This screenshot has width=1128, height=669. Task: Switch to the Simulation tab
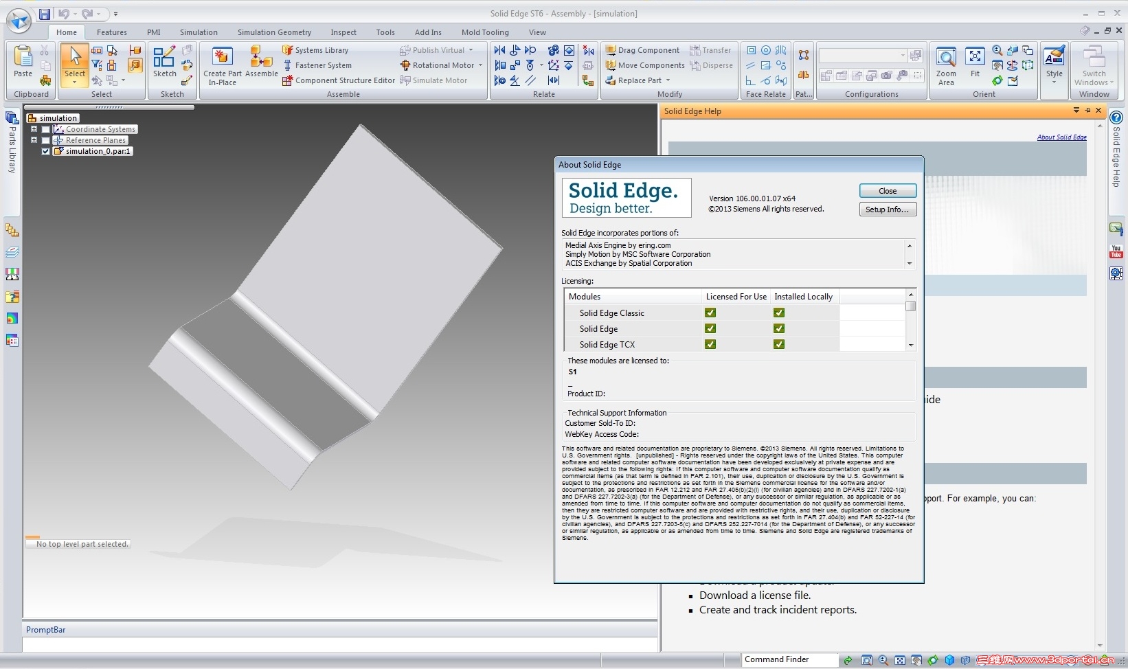pyautogui.click(x=199, y=32)
